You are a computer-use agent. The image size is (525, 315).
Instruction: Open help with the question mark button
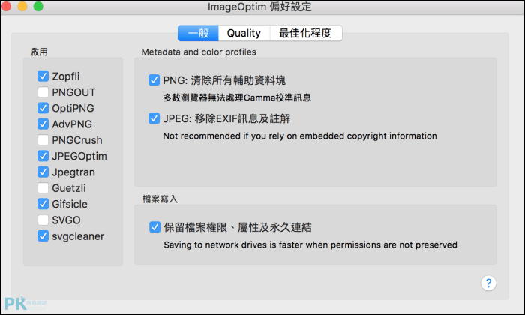click(x=488, y=283)
